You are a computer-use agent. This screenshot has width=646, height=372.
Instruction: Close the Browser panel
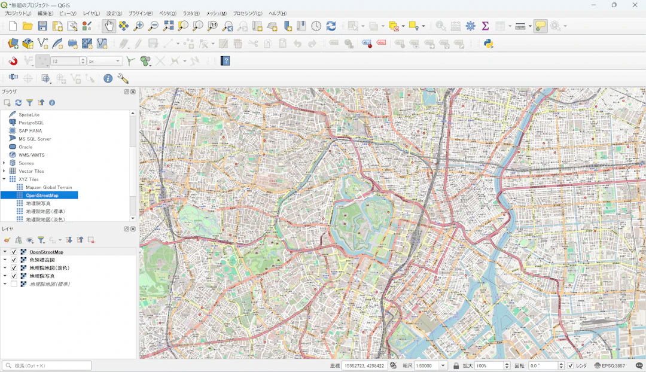point(133,92)
